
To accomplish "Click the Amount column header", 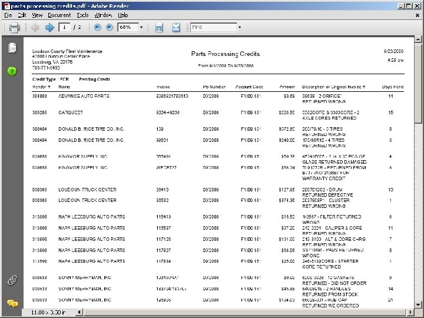I will (x=287, y=87).
